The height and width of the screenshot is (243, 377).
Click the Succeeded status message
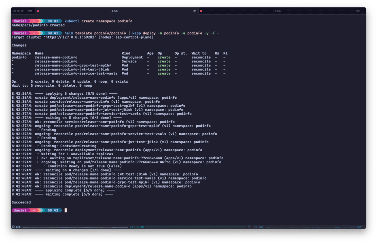tap(21, 202)
